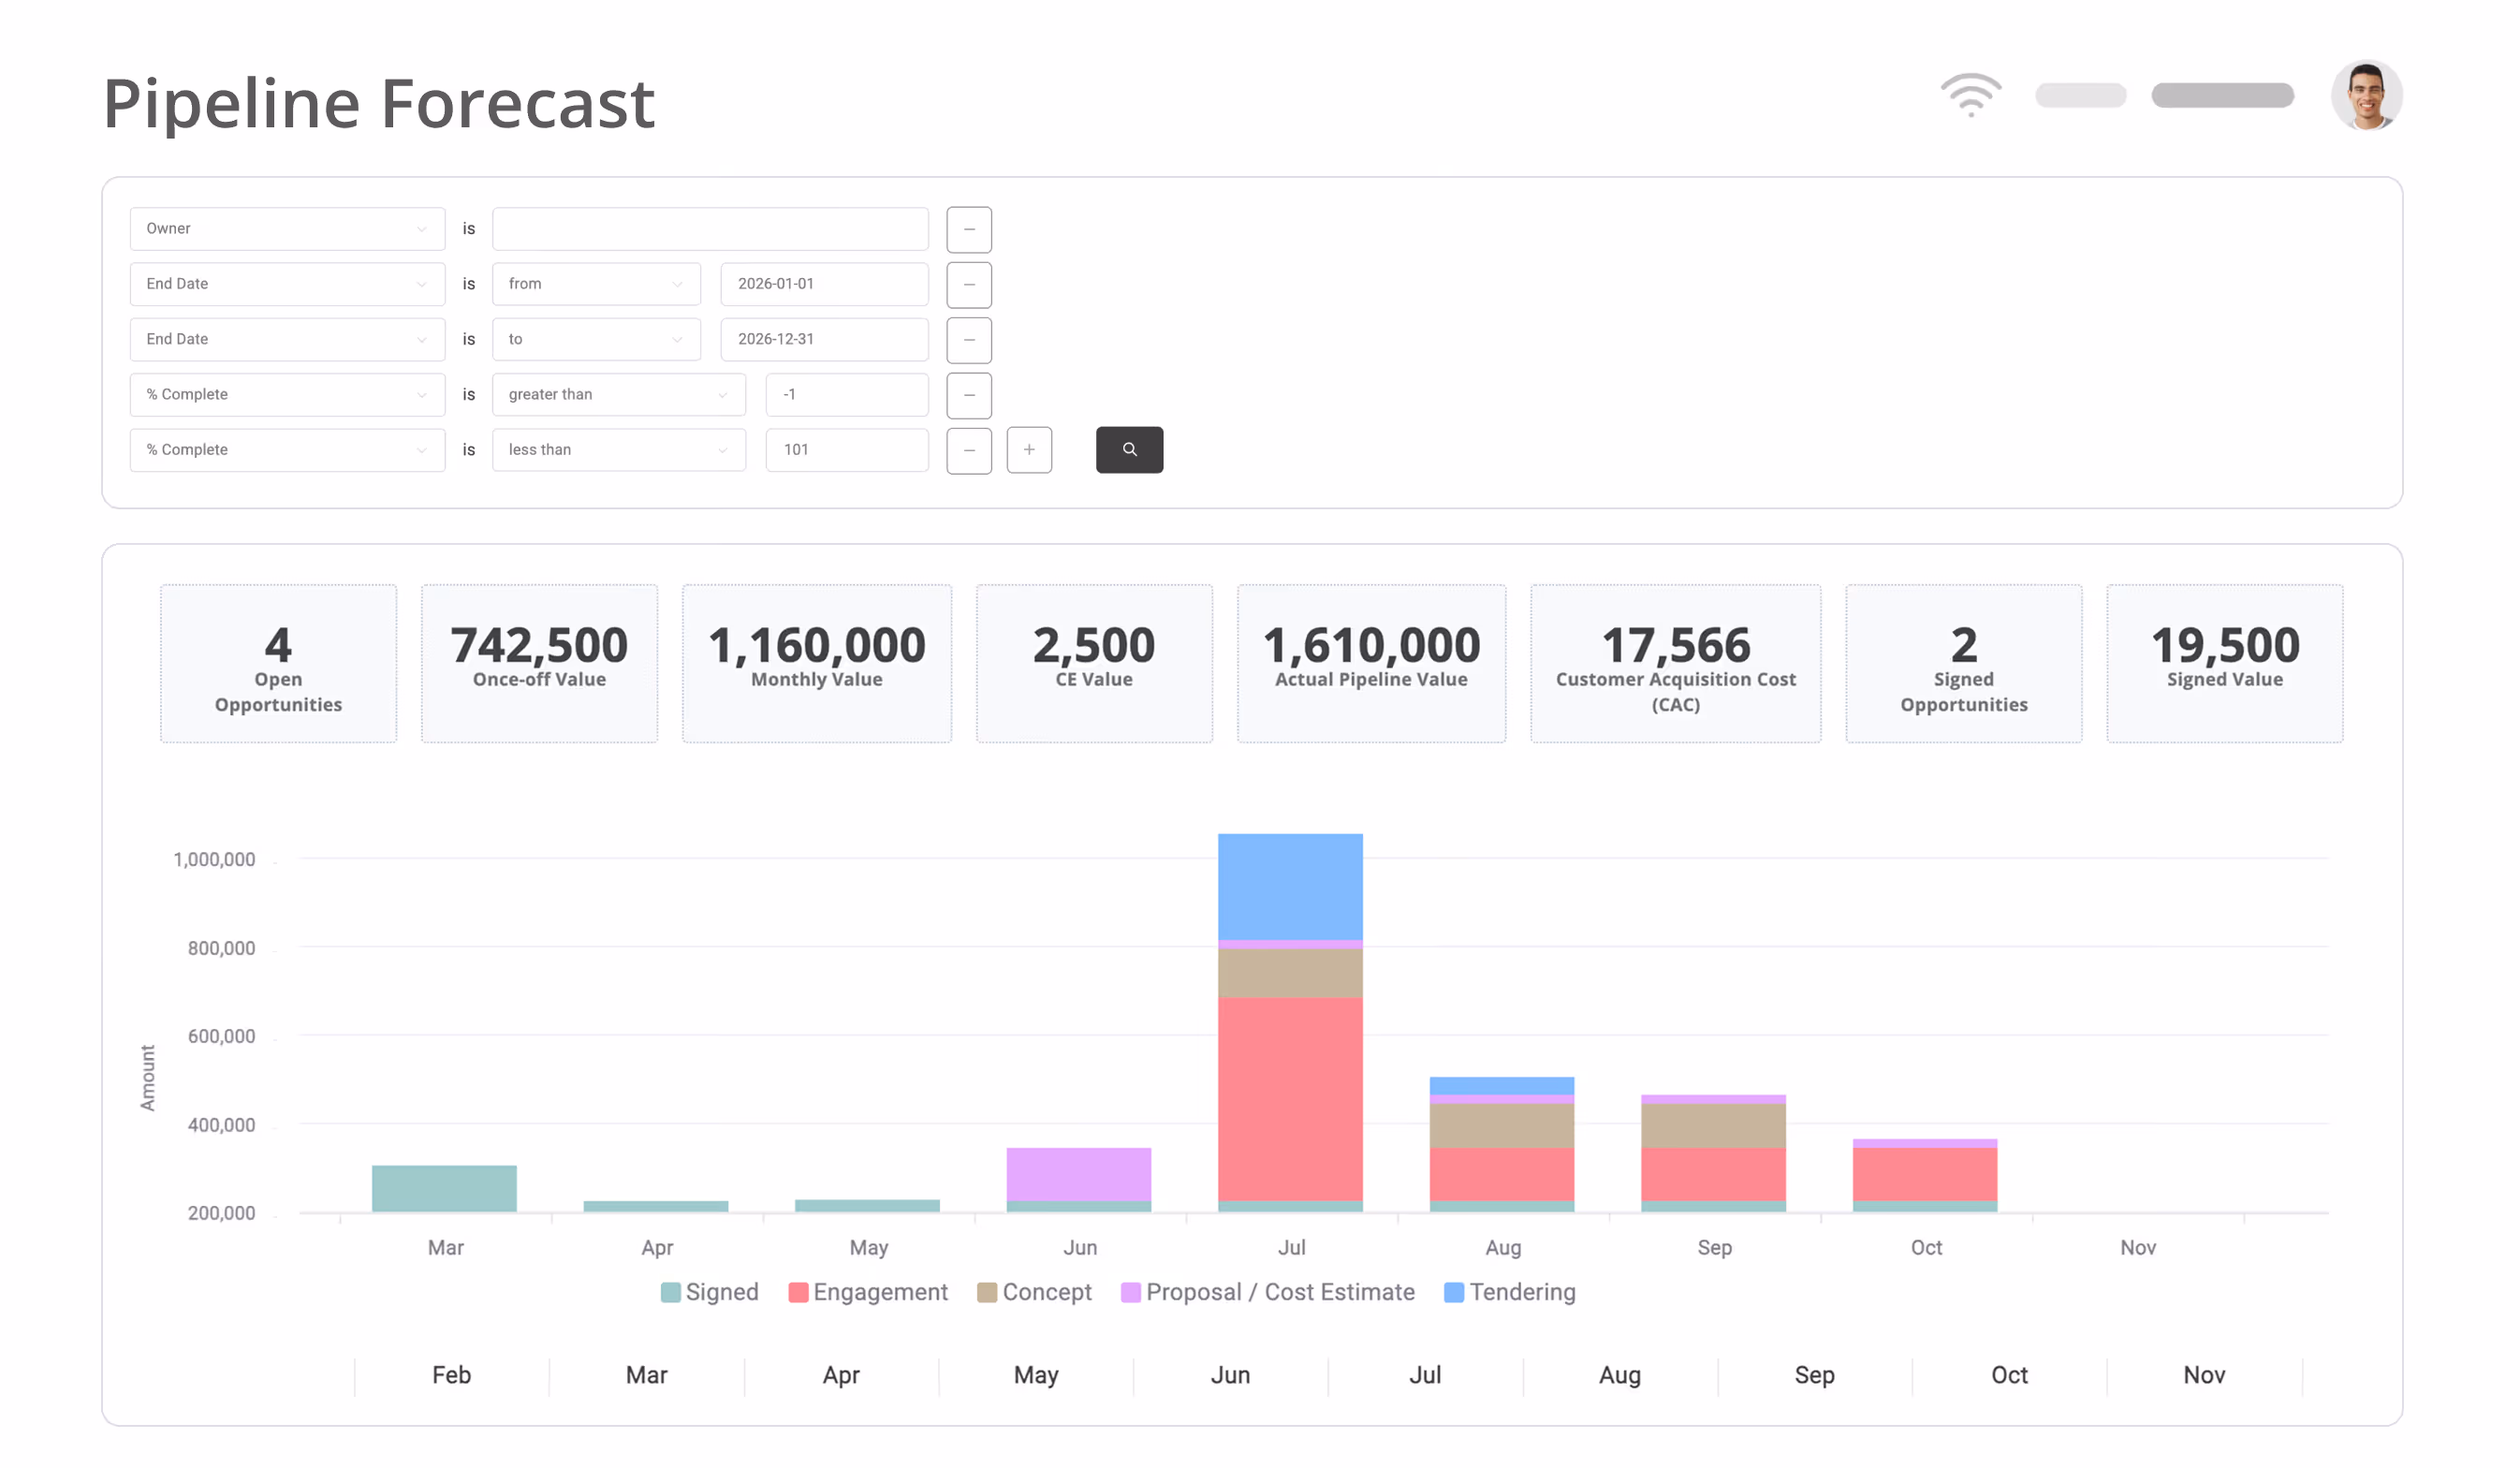Image resolution: width=2520 pixels, height=1468 pixels.
Task: Open the last % Complete field dropdown
Action: pyautogui.click(x=287, y=450)
